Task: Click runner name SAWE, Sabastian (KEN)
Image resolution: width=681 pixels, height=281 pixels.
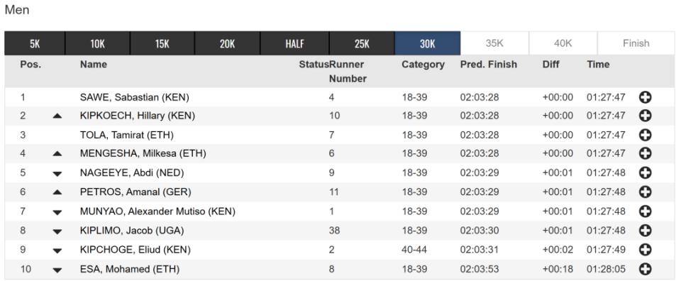Action: (135, 97)
